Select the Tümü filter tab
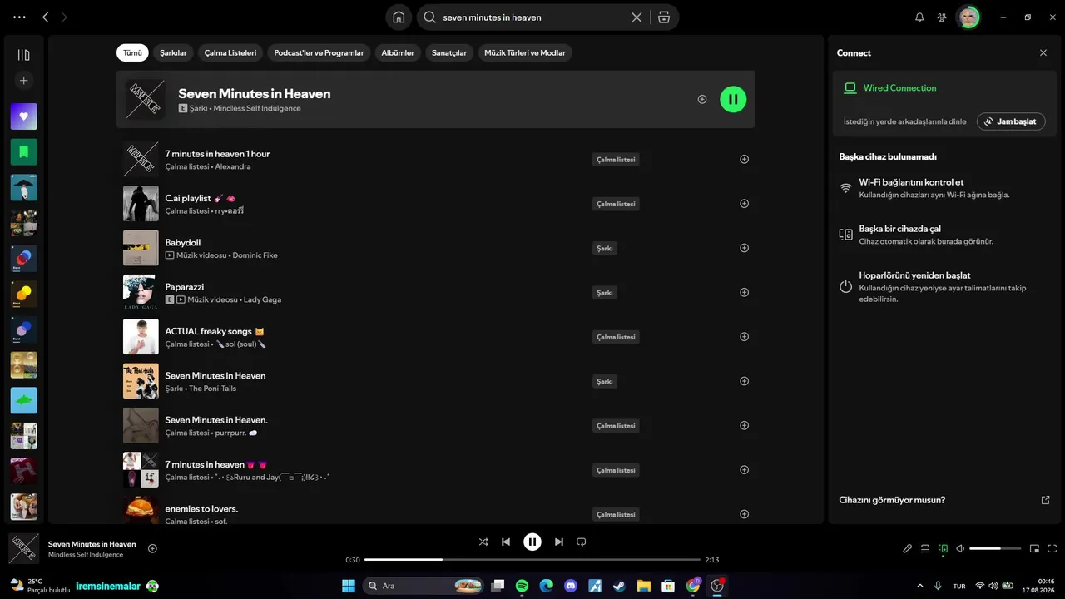This screenshot has height=599, width=1065. click(x=132, y=52)
